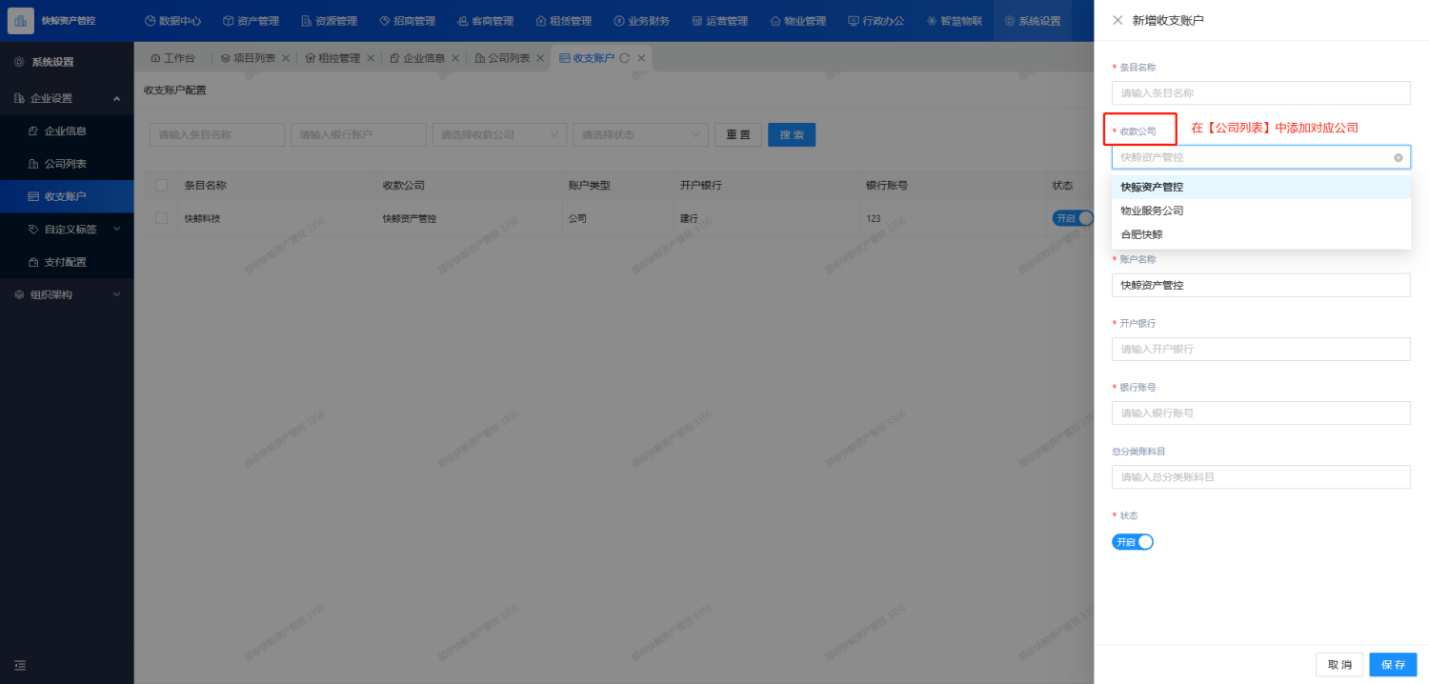Screen dimensions: 1429x684
Task: Click the 请输入开户银行 input field
Action: click(1260, 349)
